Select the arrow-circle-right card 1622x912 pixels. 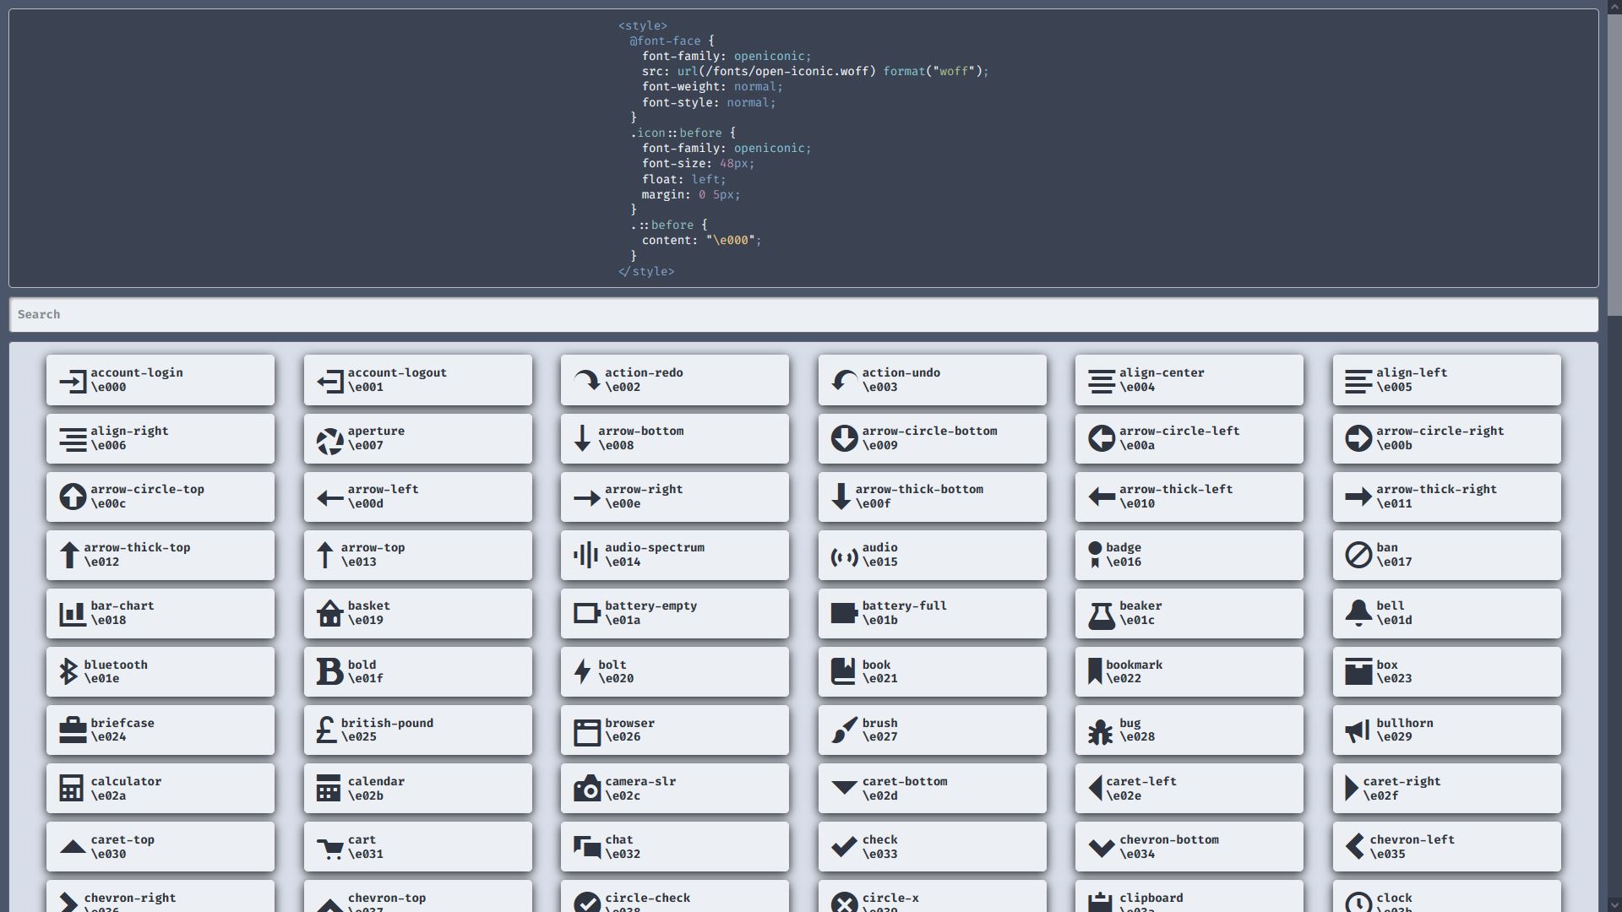coord(1446,438)
